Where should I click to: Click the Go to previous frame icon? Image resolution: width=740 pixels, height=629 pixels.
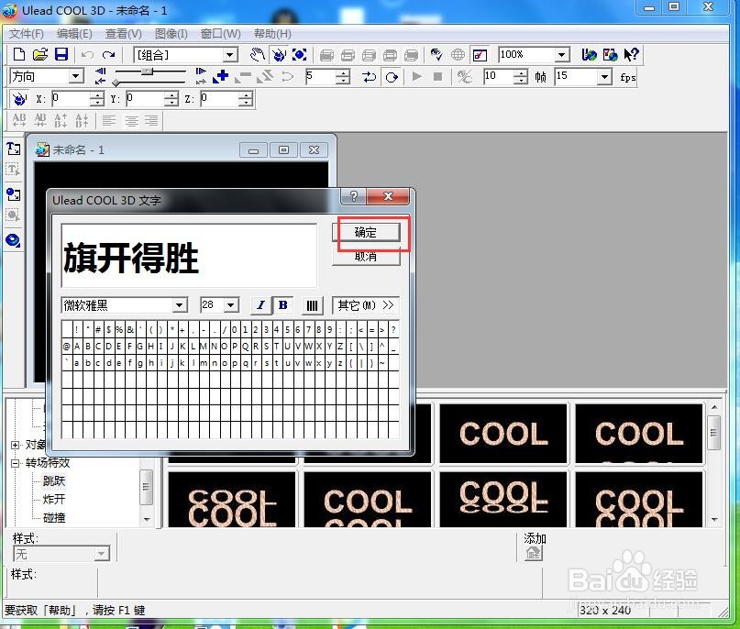click(100, 72)
